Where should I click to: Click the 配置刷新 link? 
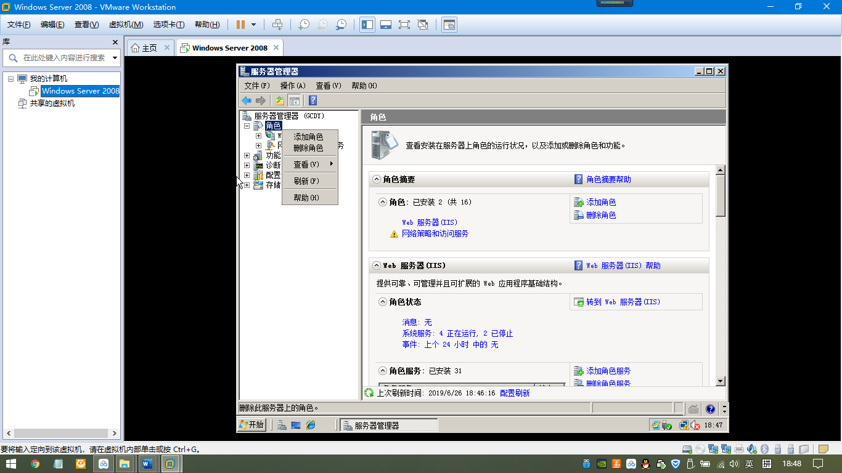[x=515, y=393]
